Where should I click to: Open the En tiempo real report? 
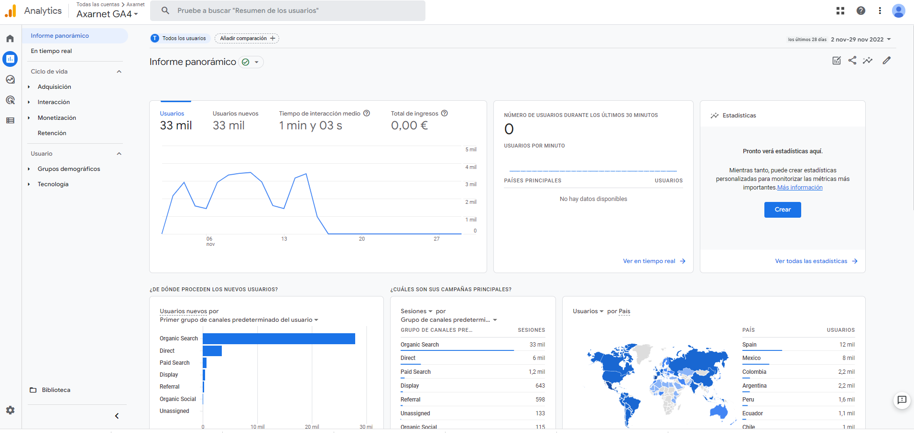click(x=51, y=51)
